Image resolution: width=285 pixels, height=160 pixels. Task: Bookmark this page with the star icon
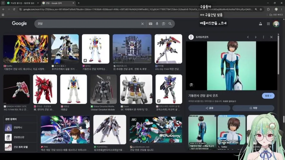tap(261, 9)
